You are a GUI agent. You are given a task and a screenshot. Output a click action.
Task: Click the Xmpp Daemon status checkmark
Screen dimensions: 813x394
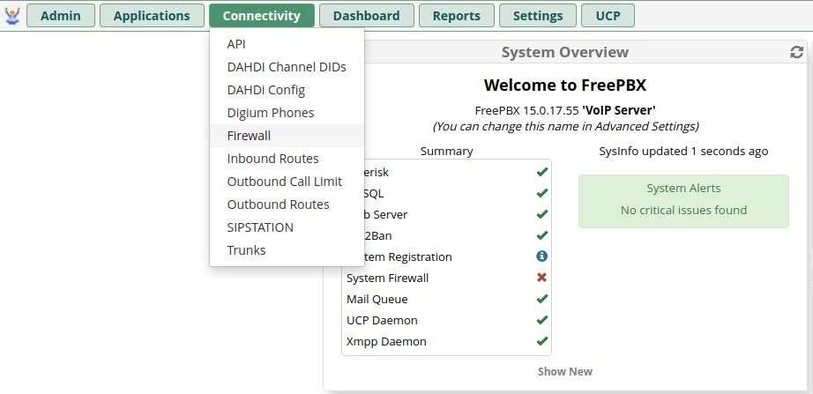pyautogui.click(x=542, y=341)
